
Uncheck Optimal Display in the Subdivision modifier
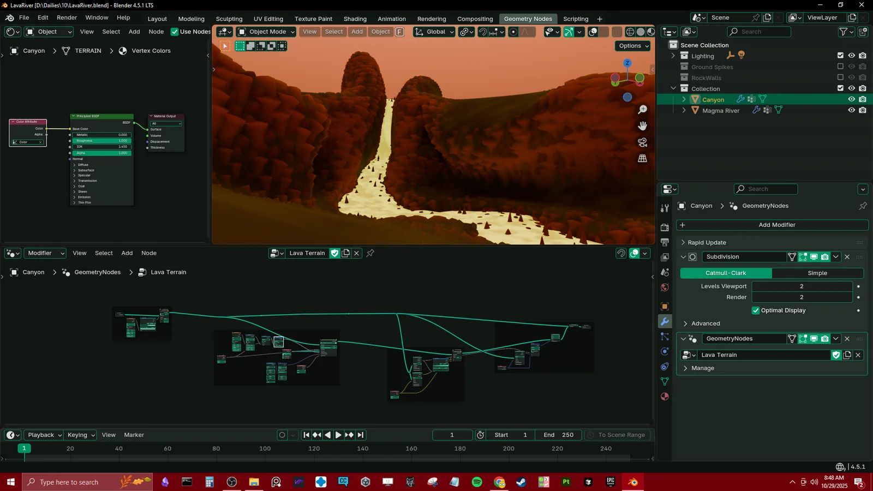pos(756,310)
